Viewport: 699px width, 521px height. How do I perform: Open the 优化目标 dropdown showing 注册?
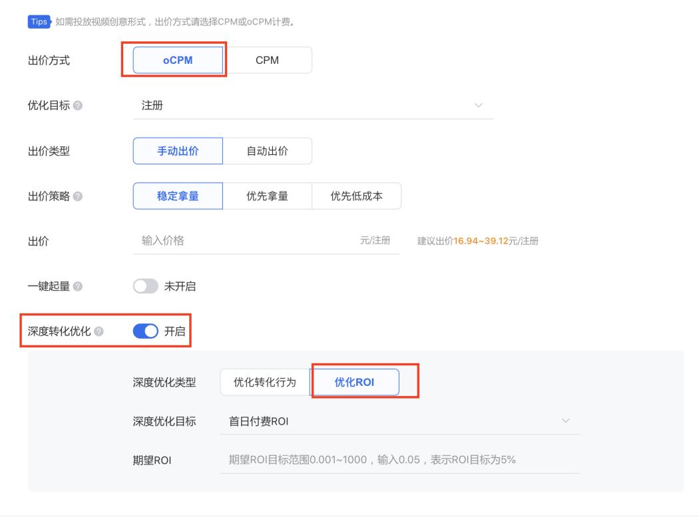[313, 106]
